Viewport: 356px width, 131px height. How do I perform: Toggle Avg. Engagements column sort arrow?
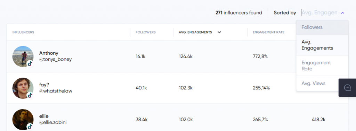[219, 32]
